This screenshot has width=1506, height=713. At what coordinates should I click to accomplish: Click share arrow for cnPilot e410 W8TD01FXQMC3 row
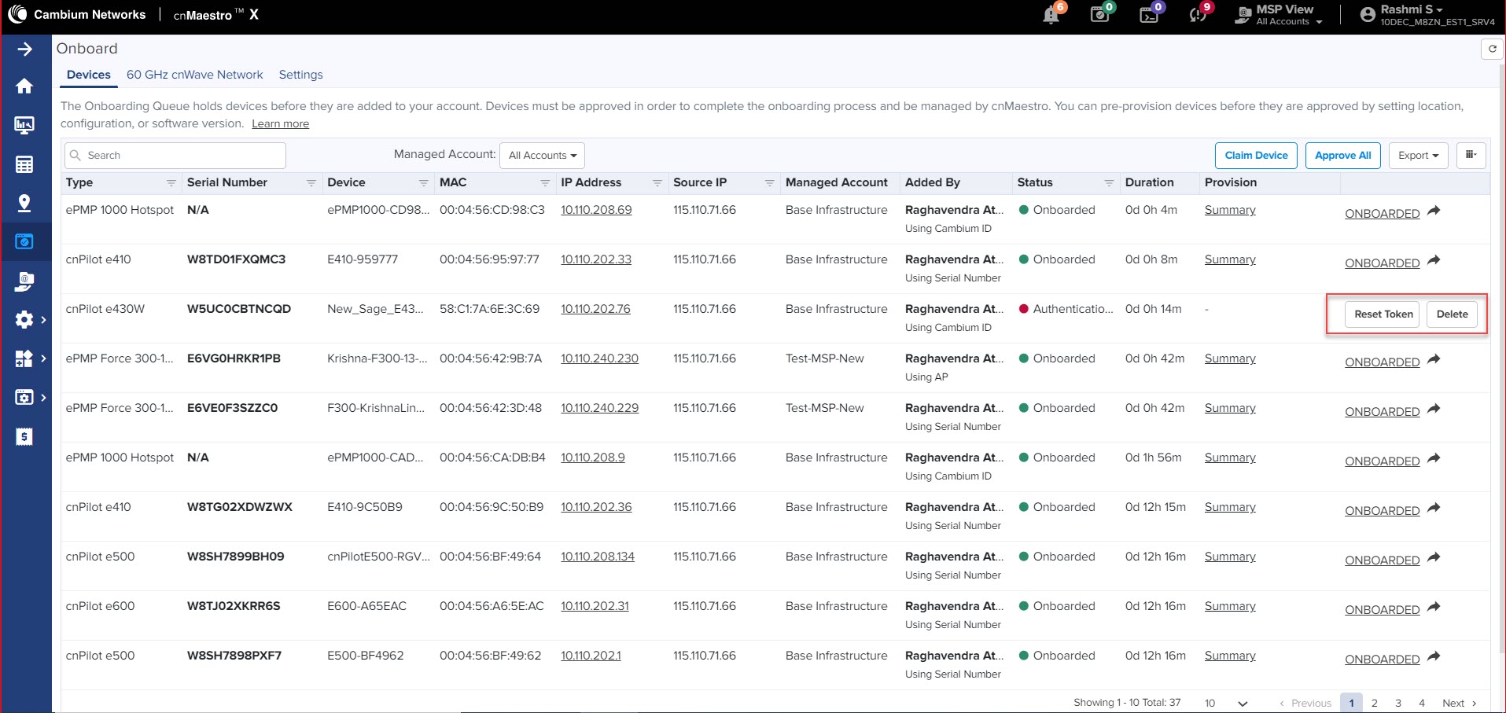[1434, 260]
